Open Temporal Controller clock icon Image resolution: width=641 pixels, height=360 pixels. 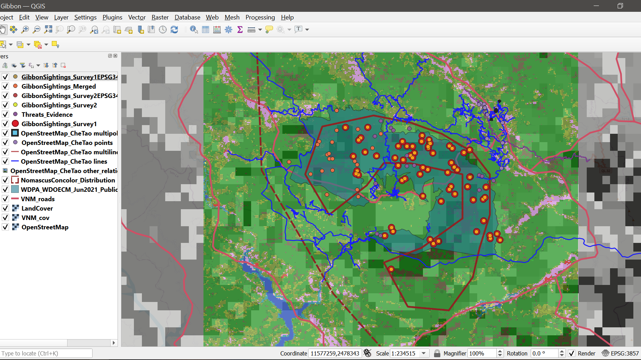click(163, 30)
